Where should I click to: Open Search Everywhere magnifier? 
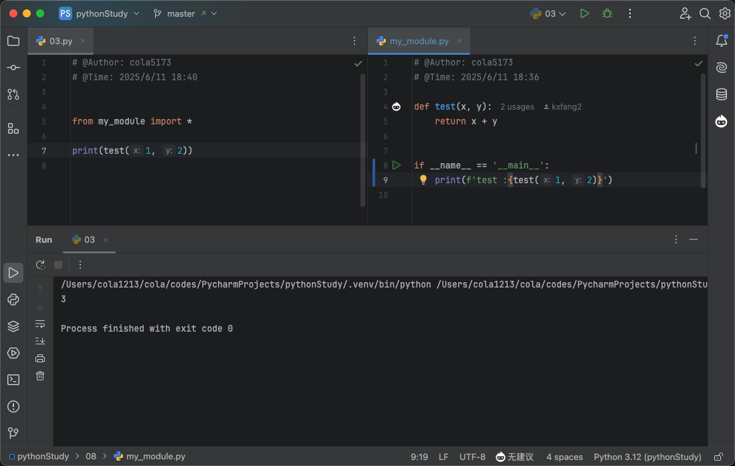[x=704, y=13]
